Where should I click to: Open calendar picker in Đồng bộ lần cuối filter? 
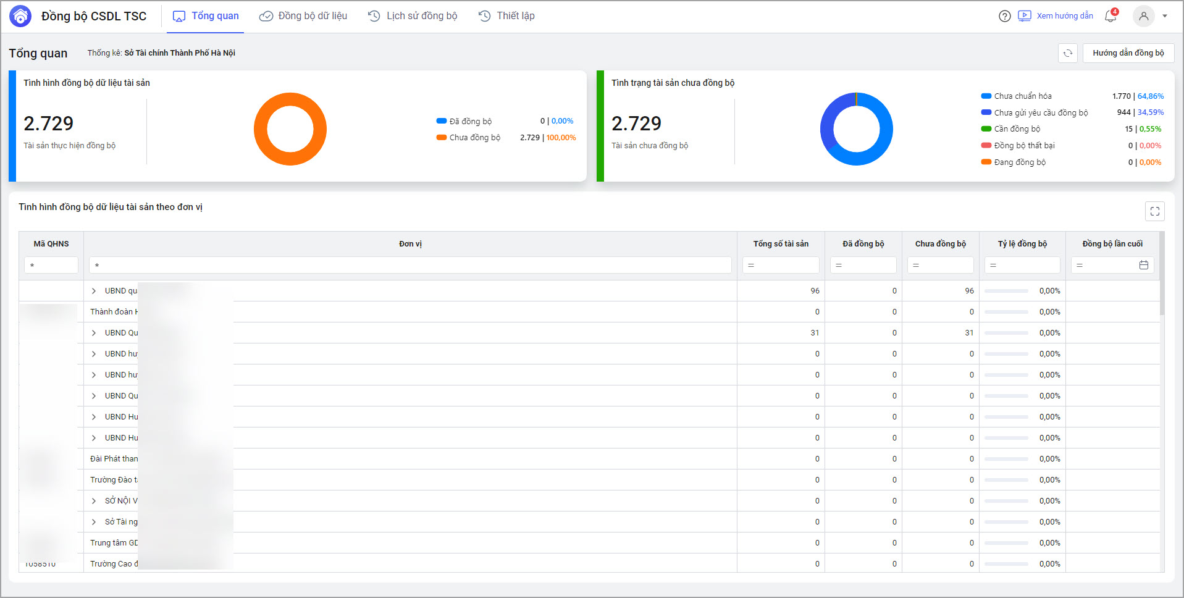coord(1143,265)
